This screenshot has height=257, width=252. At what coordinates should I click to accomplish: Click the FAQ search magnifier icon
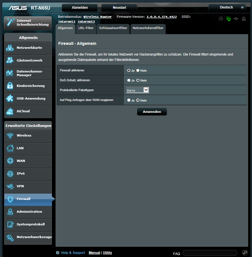click(244, 252)
